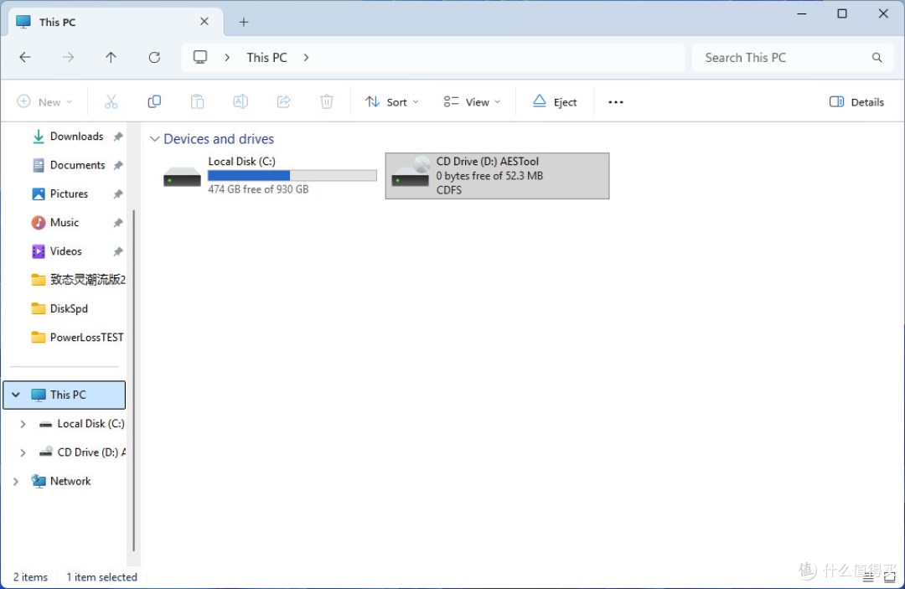The width and height of the screenshot is (905, 589).
Task: Unpin Downloads via its pin icon
Action: (x=118, y=137)
